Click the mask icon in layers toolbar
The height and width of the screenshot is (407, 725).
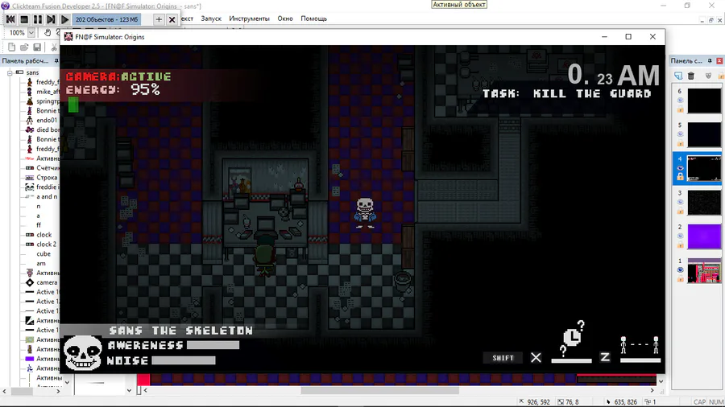[x=708, y=76]
